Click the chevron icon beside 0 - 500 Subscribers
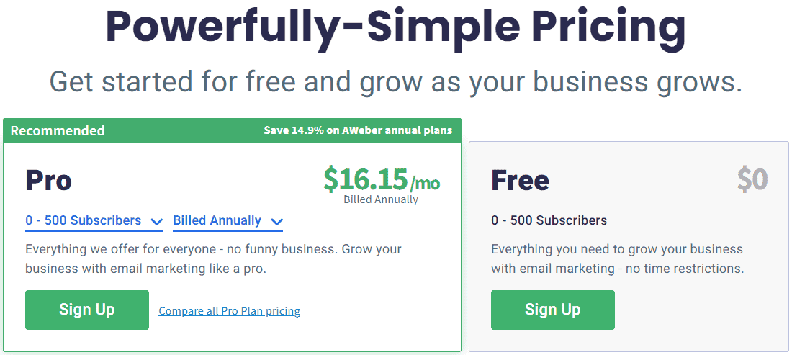 (x=156, y=222)
